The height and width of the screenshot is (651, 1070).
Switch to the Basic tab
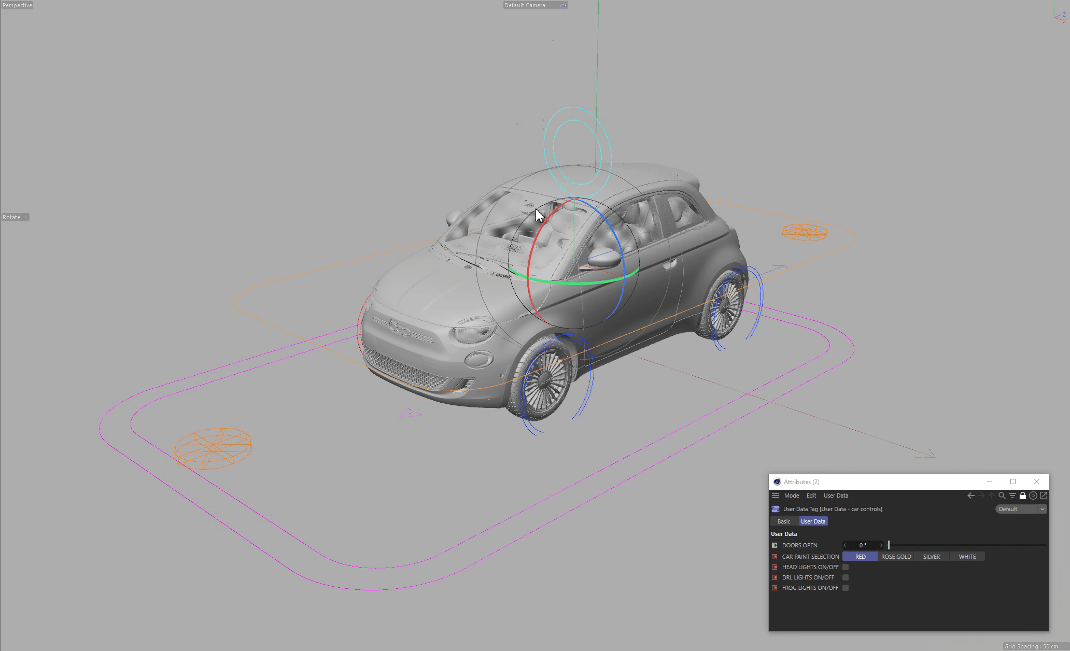pyautogui.click(x=783, y=521)
